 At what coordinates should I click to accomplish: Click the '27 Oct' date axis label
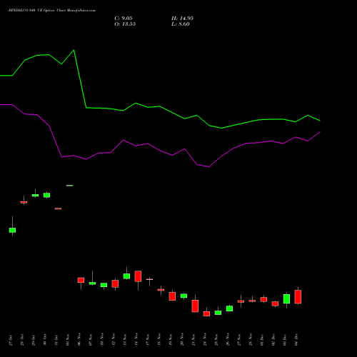[x=11, y=340]
